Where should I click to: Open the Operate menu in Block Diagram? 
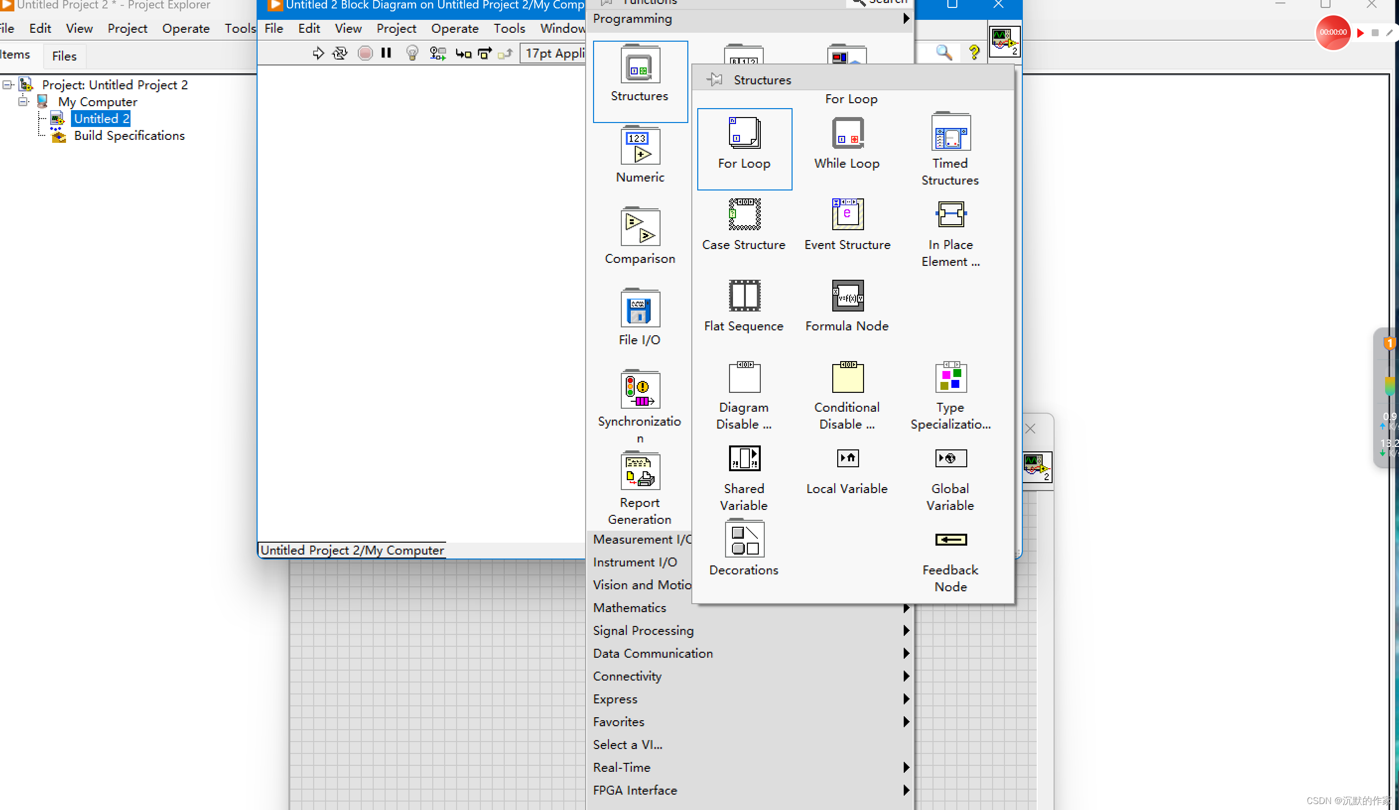(x=454, y=28)
